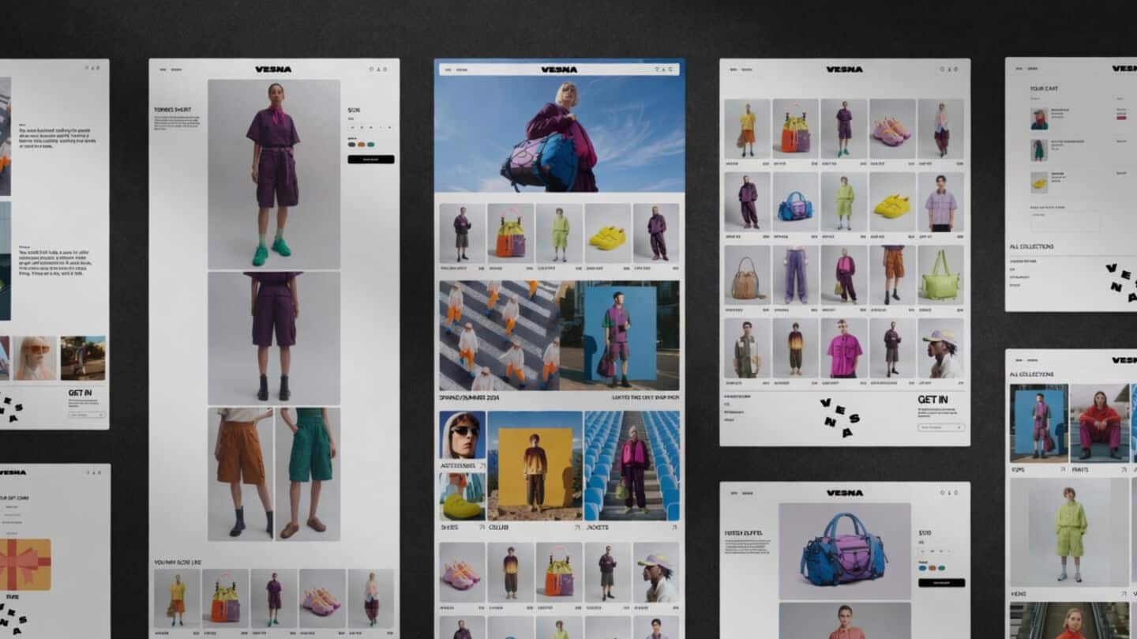
Task: Open the large blue duffel bag product image
Action: point(844,551)
